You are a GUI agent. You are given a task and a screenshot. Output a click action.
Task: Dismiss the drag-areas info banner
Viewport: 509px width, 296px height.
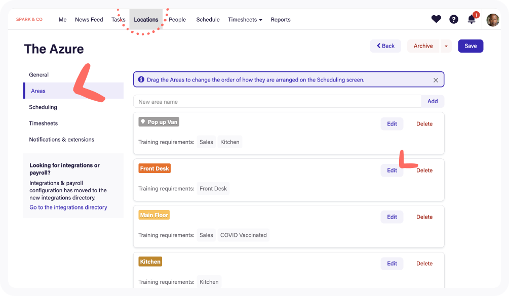[x=436, y=79]
